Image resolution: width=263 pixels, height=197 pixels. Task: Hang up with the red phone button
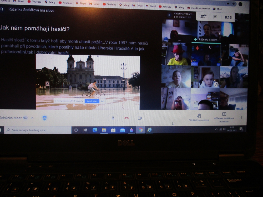click(127, 118)
